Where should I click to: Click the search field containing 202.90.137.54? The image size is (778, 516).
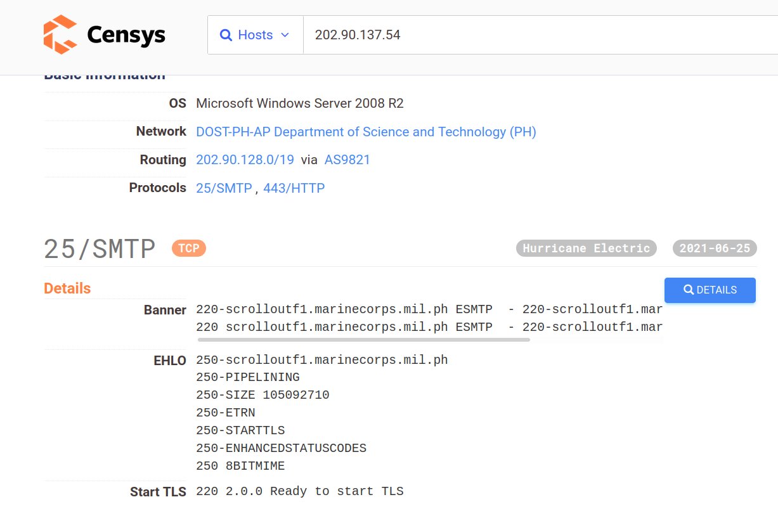541,35
